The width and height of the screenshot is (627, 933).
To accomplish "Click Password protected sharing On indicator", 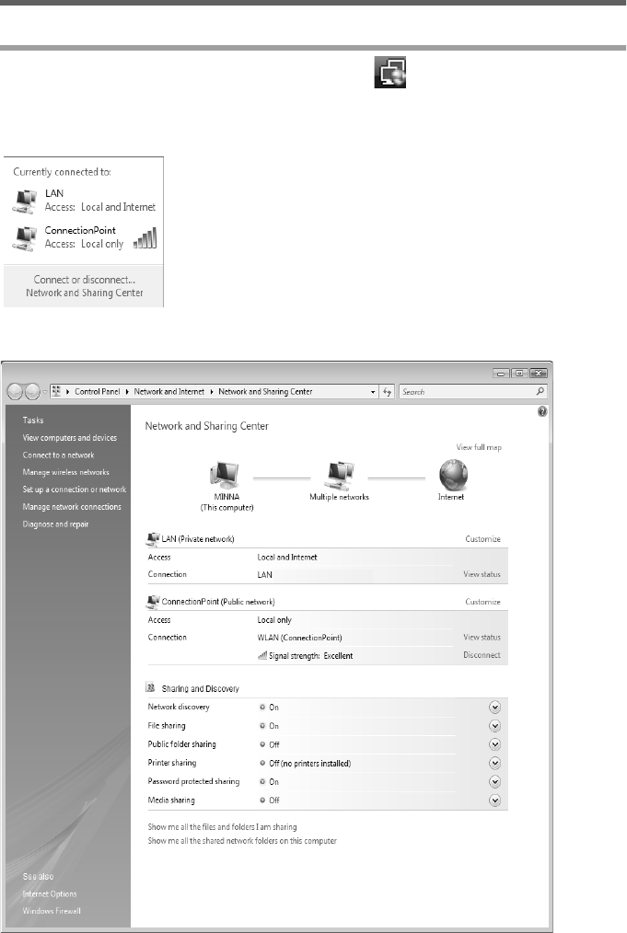I will (262, 782).
